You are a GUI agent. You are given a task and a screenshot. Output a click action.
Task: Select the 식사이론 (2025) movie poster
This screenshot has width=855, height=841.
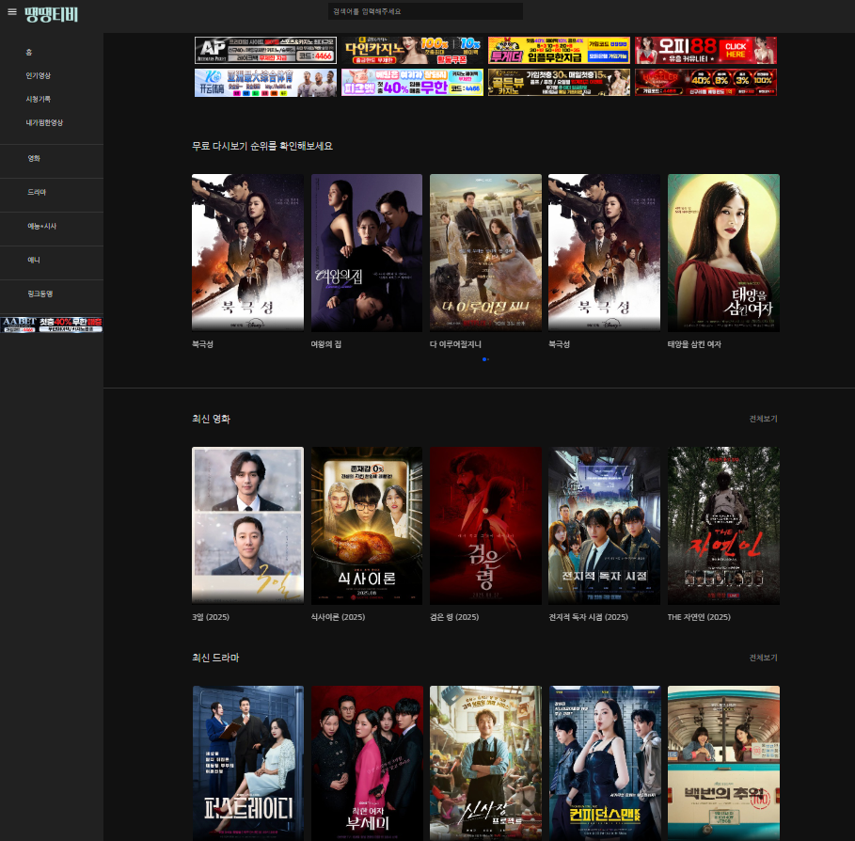pyautogui.click(x=367, y=525)
